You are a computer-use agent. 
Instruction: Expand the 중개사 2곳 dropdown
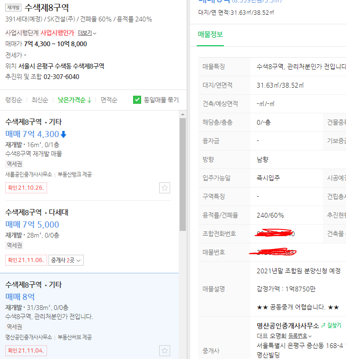[66, 260]
